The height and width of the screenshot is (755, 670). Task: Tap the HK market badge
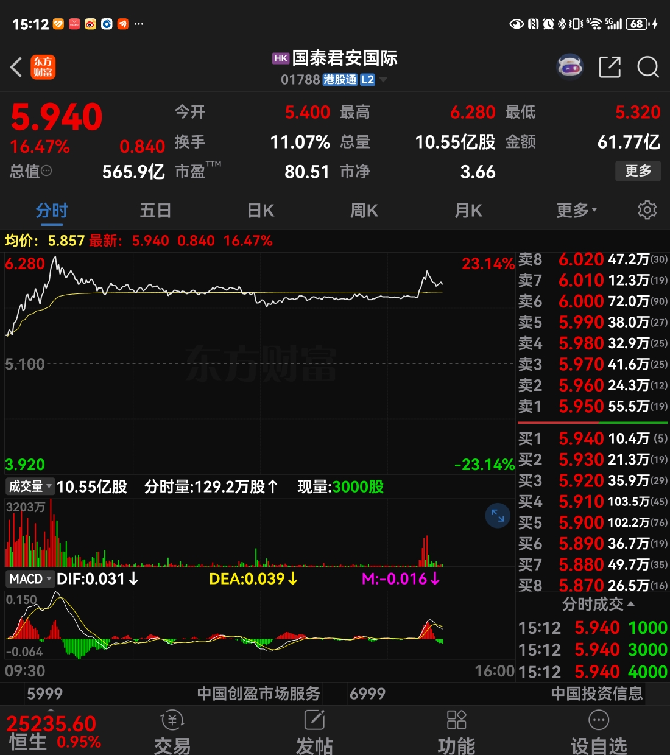pos(281,58)
